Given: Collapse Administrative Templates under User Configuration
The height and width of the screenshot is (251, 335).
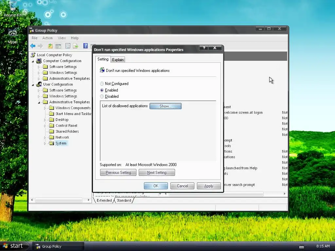Looking at the screenshot, I should (39, 102).
